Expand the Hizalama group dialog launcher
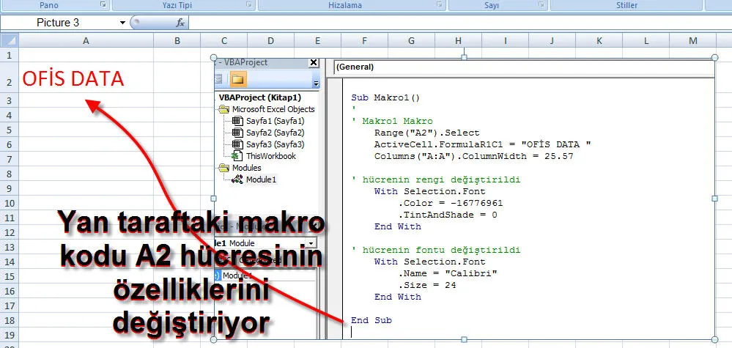Screen dimensions: 732x348 (x=439, y=5)
